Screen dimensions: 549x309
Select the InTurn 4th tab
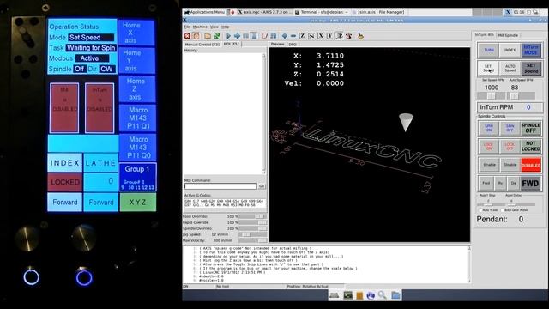tap(484, 35)
